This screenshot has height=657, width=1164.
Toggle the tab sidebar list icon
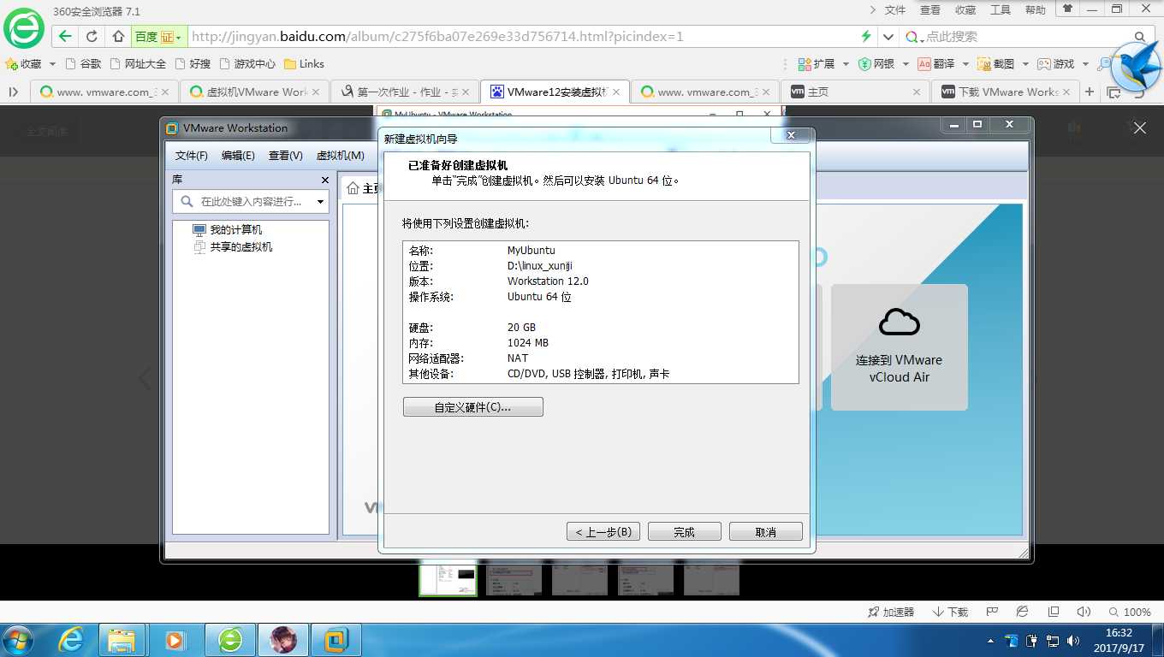(x=14, y=92)
